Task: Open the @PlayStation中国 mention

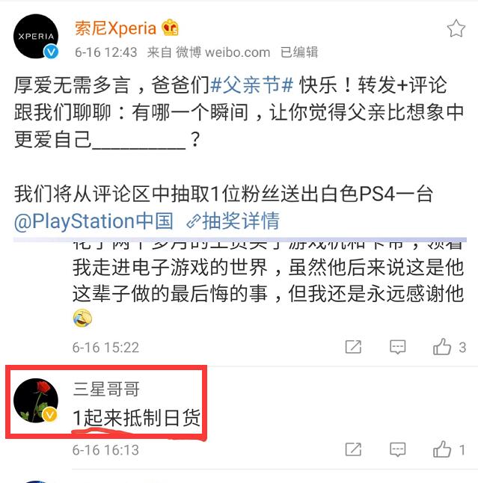Action: point(94,221)
